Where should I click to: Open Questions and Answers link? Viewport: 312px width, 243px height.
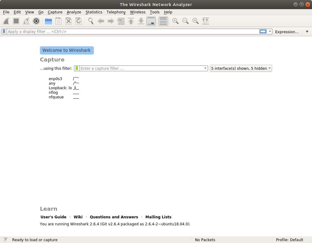pyautogui.click(x=114, y=217)
